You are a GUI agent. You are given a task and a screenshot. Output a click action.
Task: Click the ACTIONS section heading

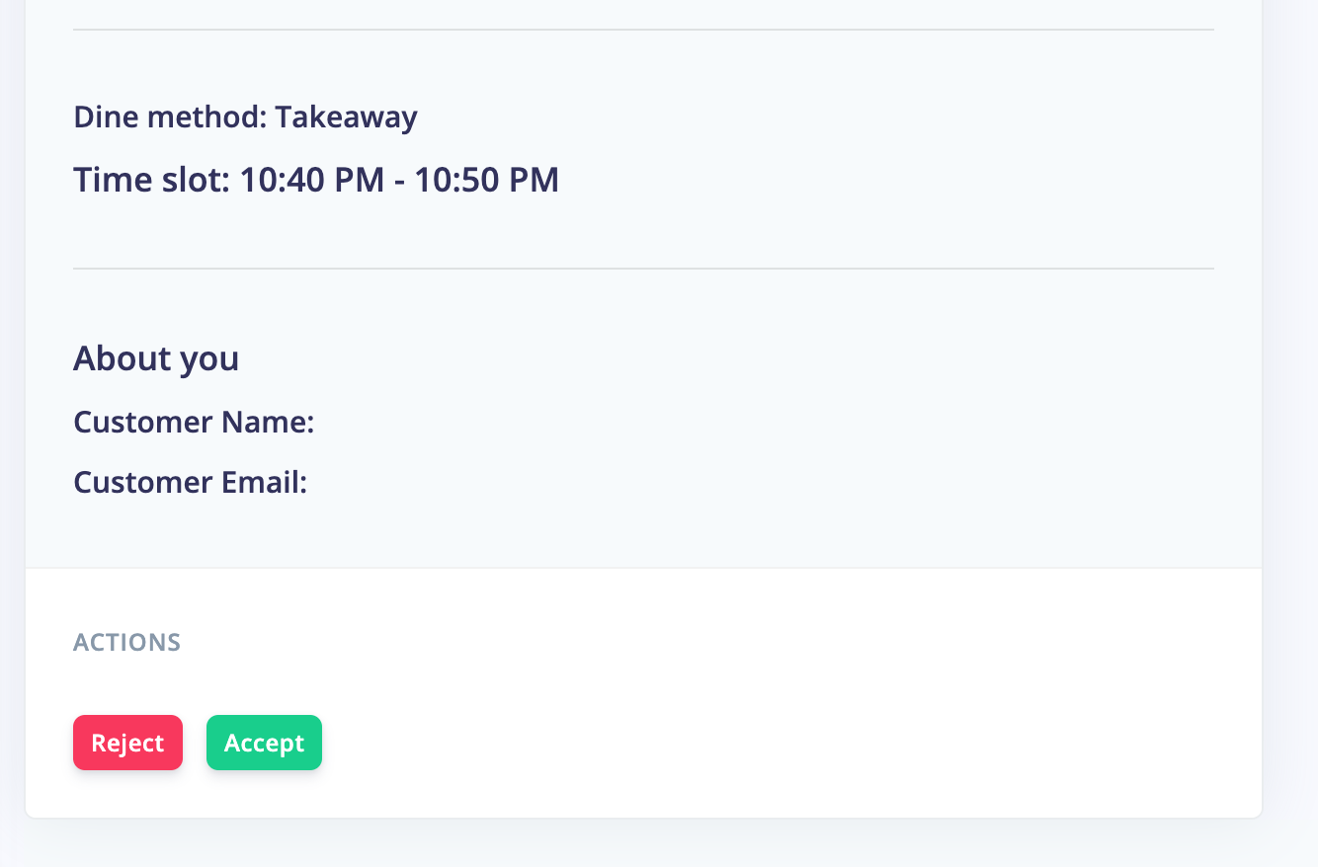pyautogui.click(x=126, y=643)
